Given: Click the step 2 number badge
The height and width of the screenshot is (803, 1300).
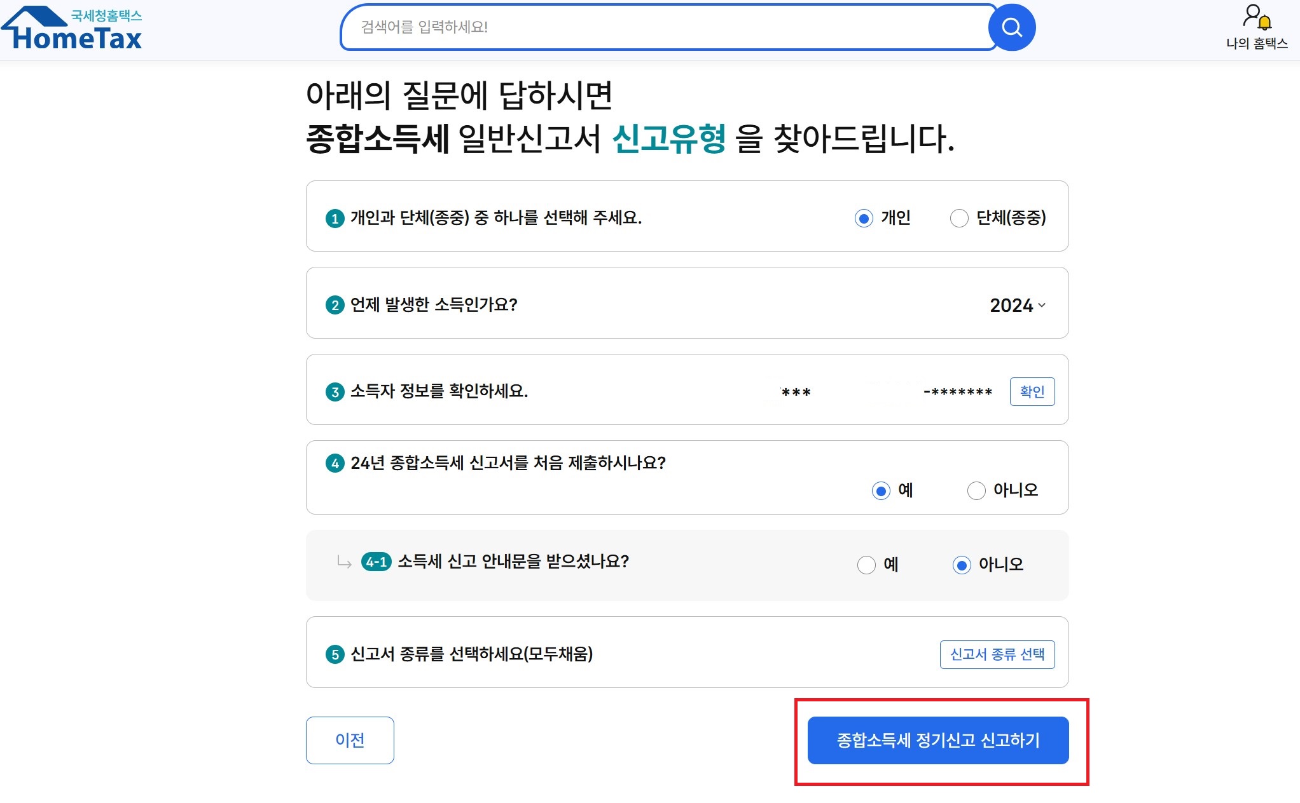Looking at the screenshot, I should tap(335, 305).
